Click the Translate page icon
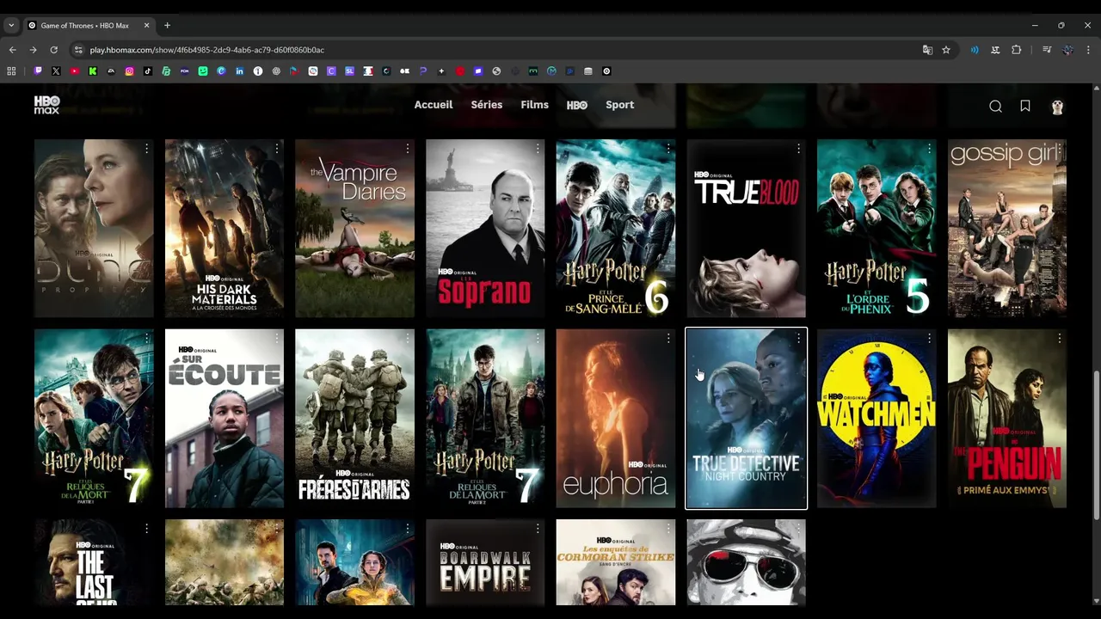The height and width of the screenshot is (619, 1101). point(927,50)
